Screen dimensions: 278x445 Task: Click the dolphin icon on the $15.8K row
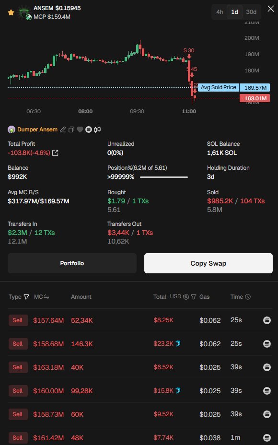coord(178,390)
